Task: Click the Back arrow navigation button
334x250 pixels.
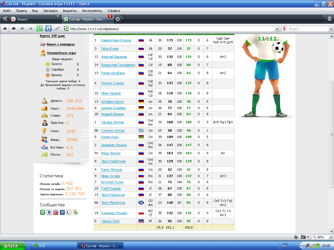Action: [x=14, y=28]
